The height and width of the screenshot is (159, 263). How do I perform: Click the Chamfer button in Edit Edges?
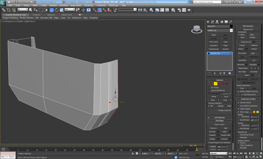pyautogui.click(x=212, y=135)
